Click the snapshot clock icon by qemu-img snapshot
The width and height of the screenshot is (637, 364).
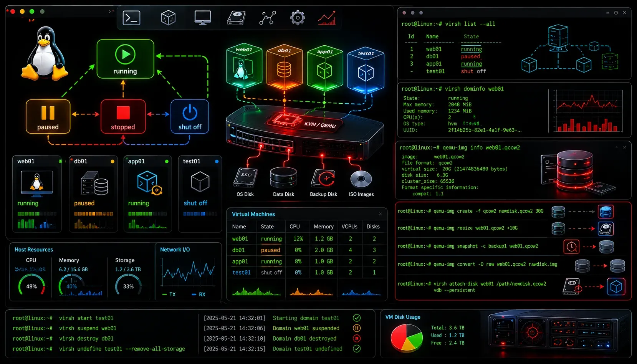(x=571, y=247)
